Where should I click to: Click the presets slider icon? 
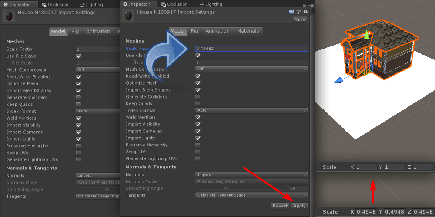point(298,12)
